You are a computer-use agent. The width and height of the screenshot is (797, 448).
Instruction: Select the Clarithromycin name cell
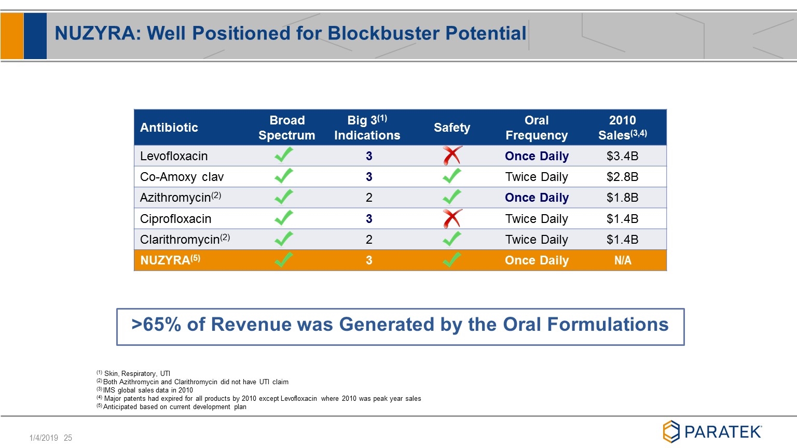point(185,239)
